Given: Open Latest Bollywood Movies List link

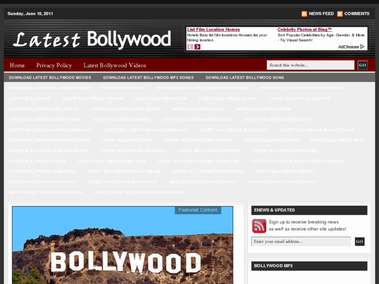Looking at the screenshot, I should tap(234, 130).
